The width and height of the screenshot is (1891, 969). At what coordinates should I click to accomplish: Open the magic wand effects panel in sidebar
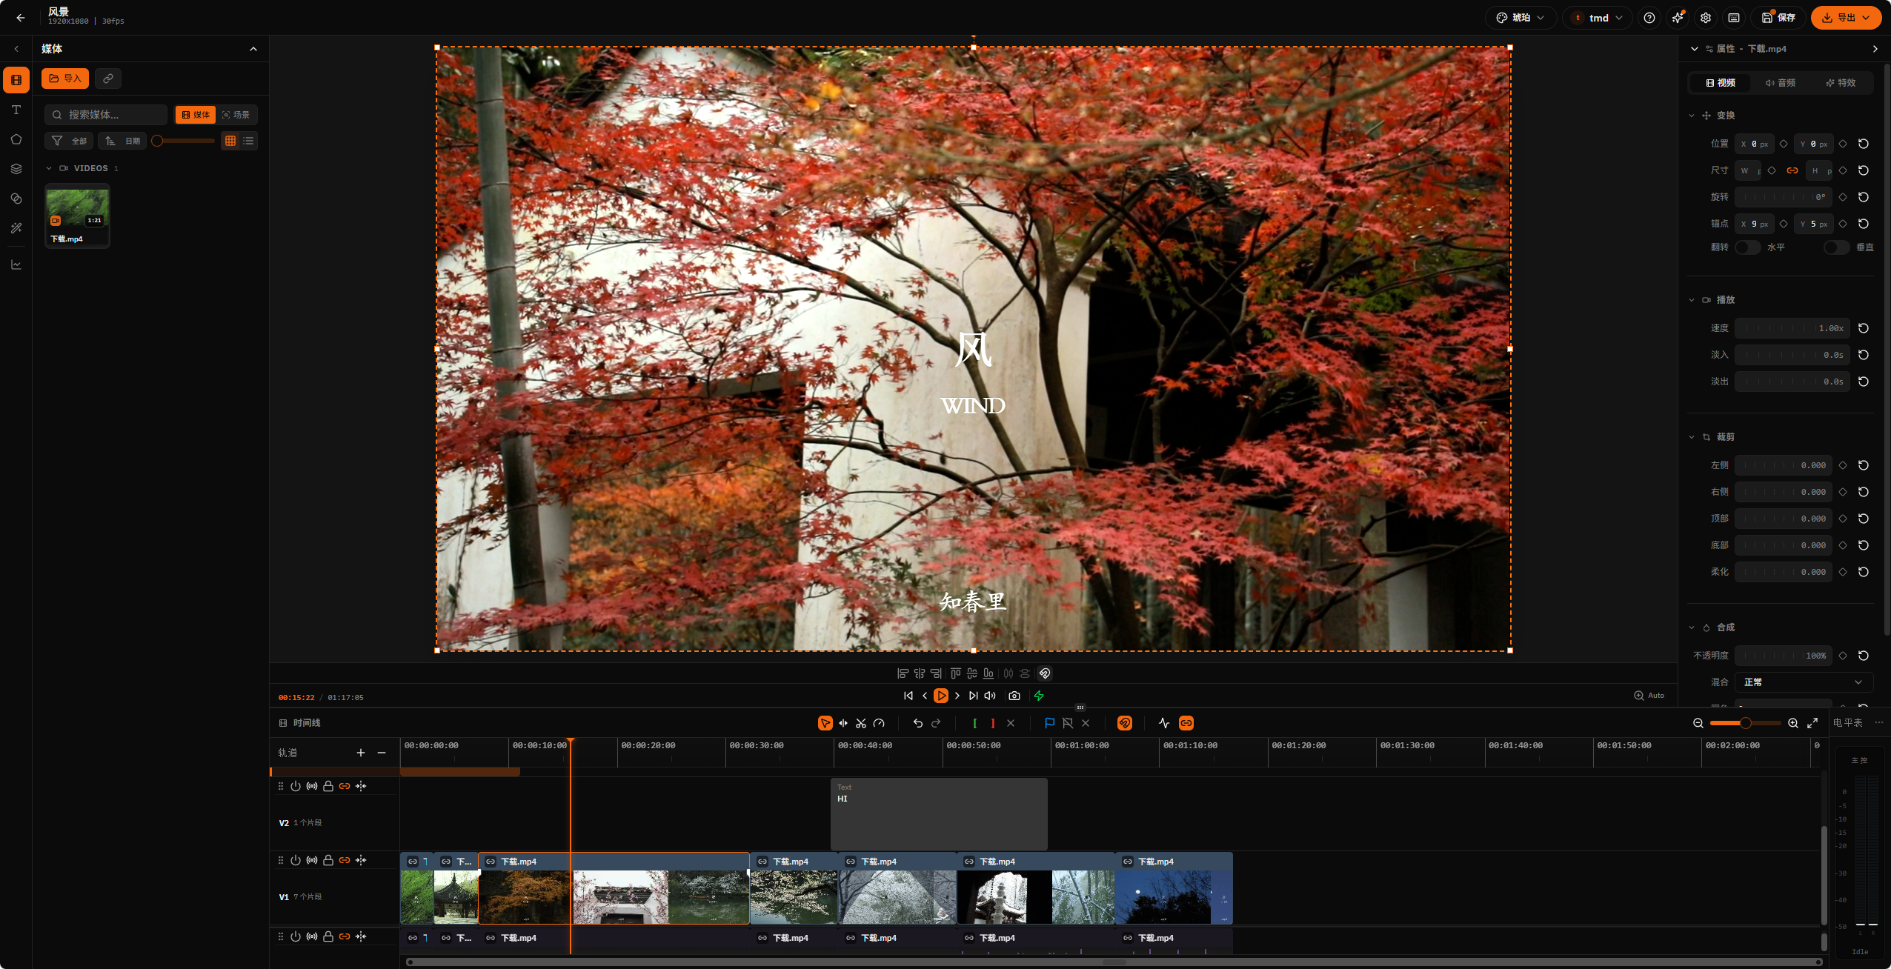click(x=16, y=228)
